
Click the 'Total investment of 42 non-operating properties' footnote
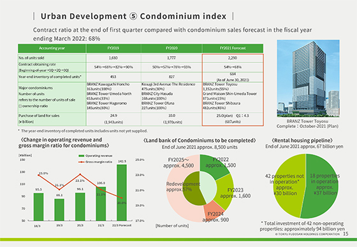click(302, 226)
